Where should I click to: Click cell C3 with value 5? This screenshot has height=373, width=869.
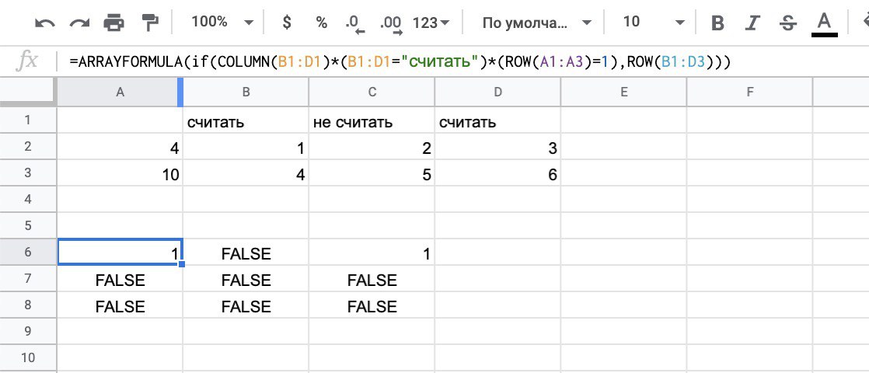coord(372,174)
